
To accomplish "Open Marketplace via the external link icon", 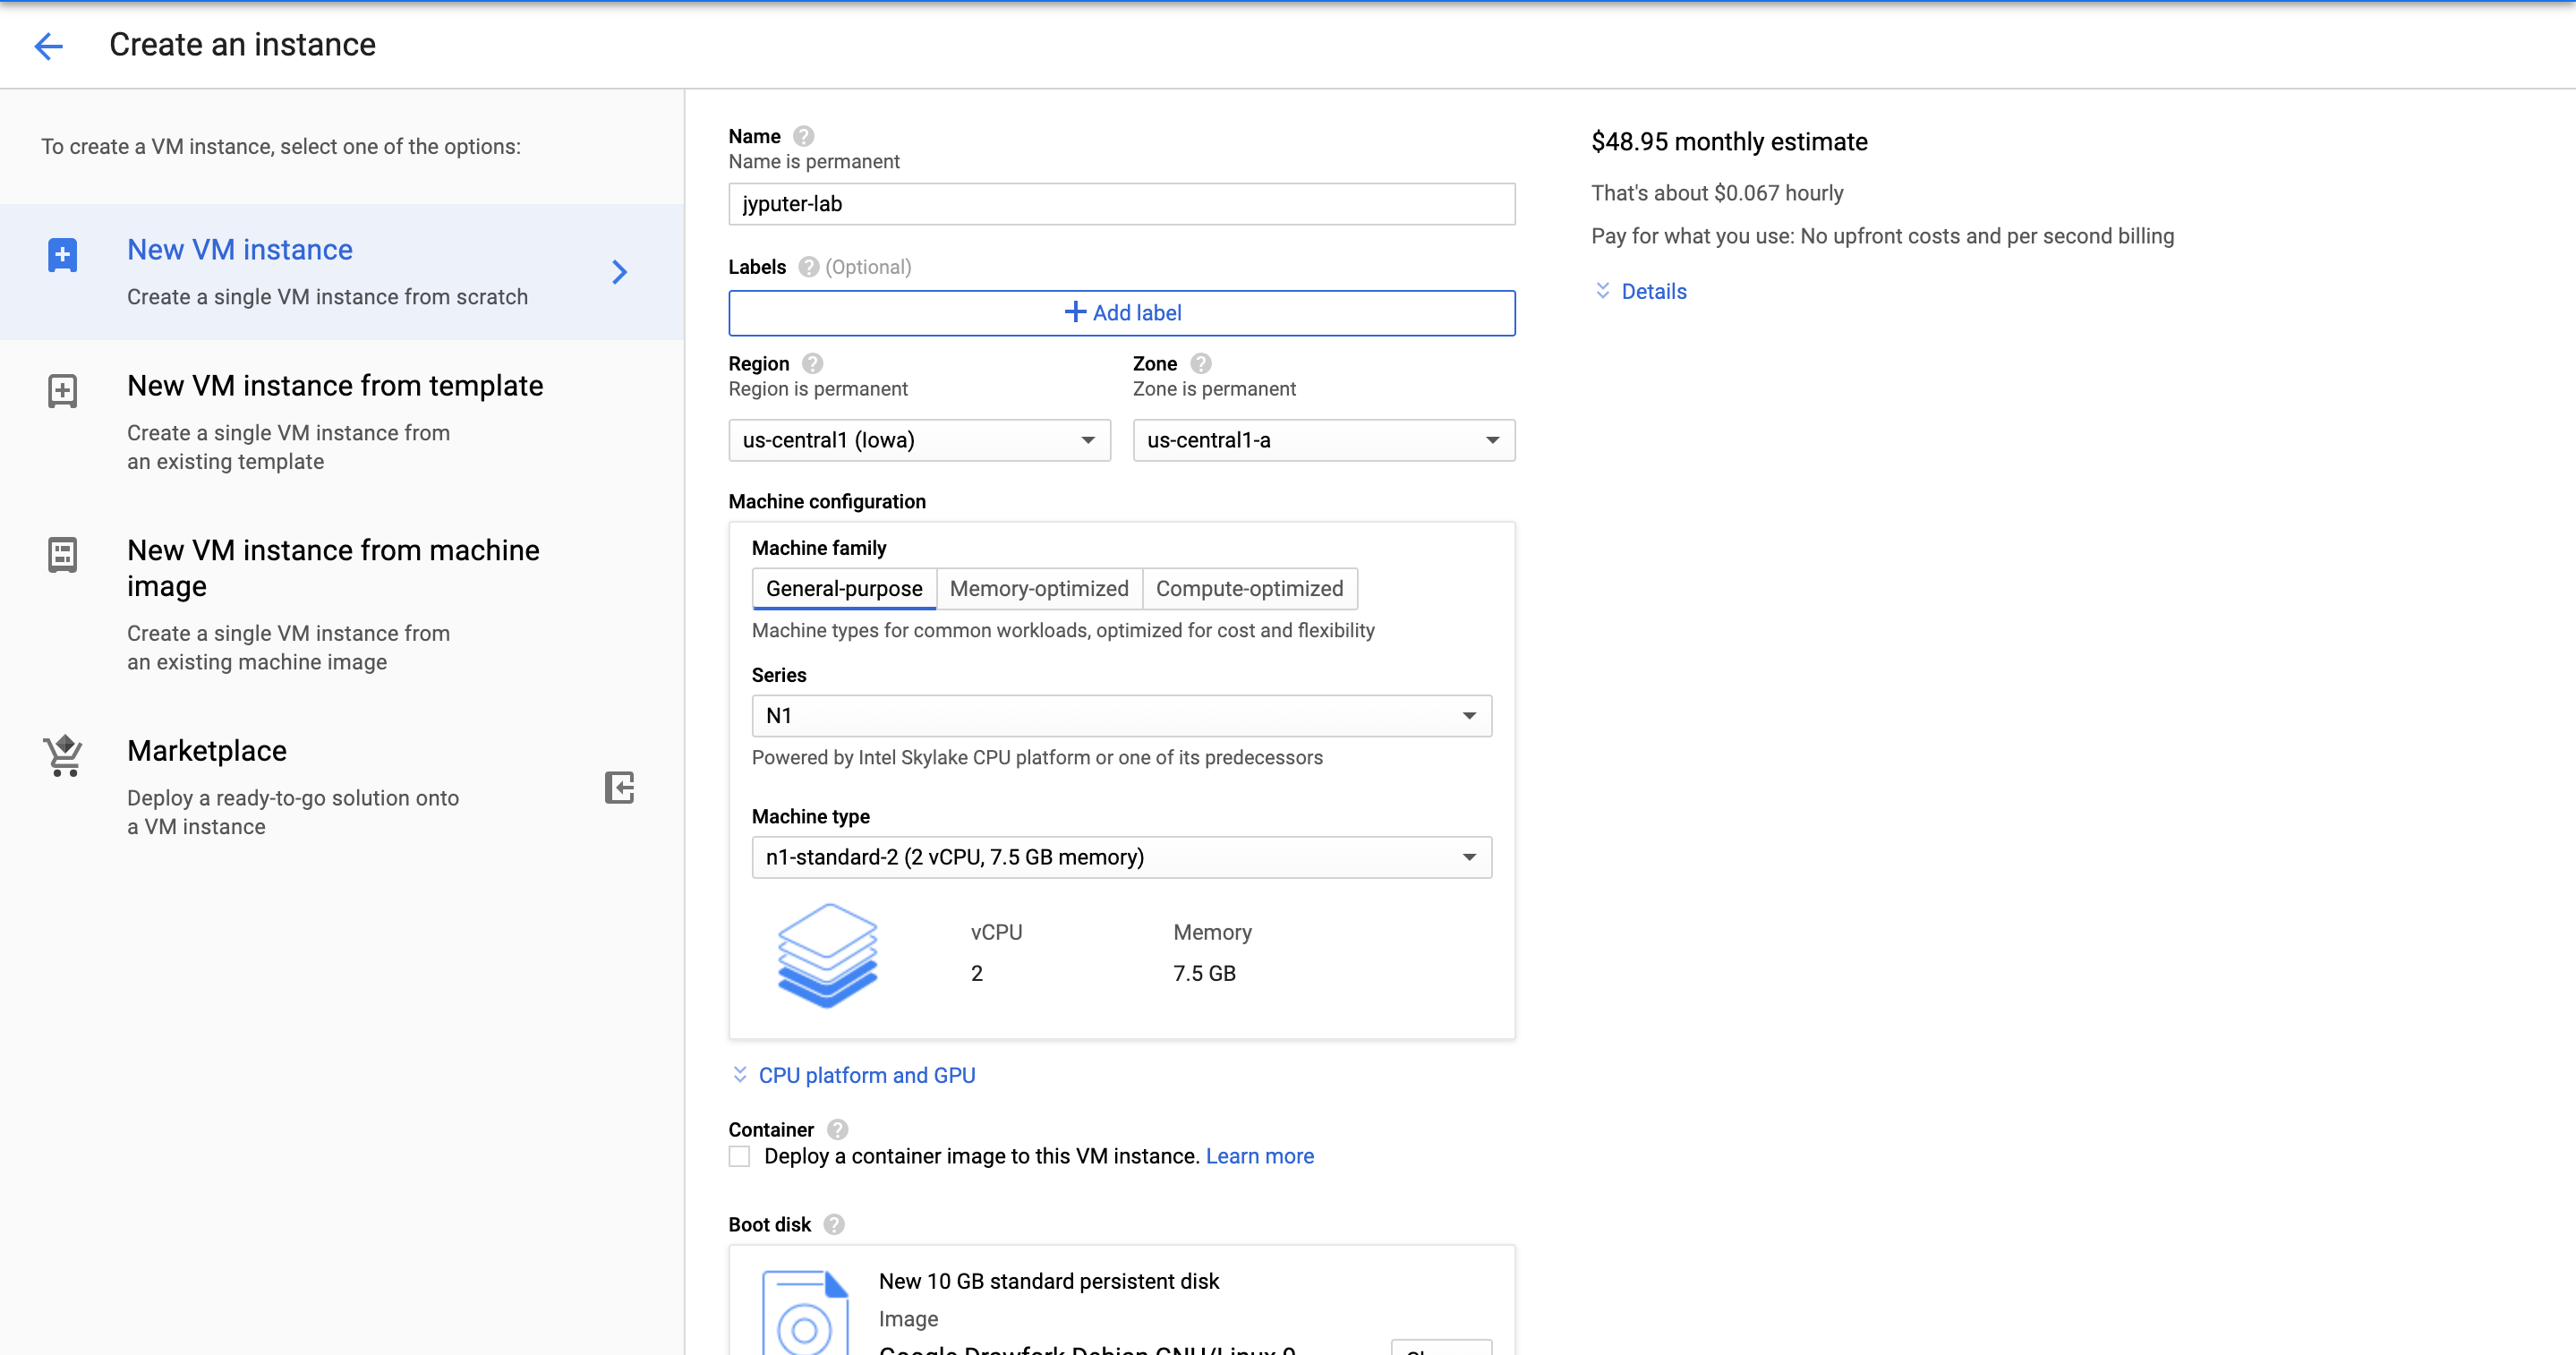I will click(620, 788).
